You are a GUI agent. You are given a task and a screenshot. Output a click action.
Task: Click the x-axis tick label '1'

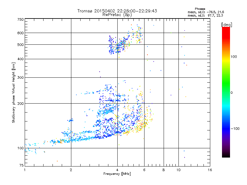25,170
